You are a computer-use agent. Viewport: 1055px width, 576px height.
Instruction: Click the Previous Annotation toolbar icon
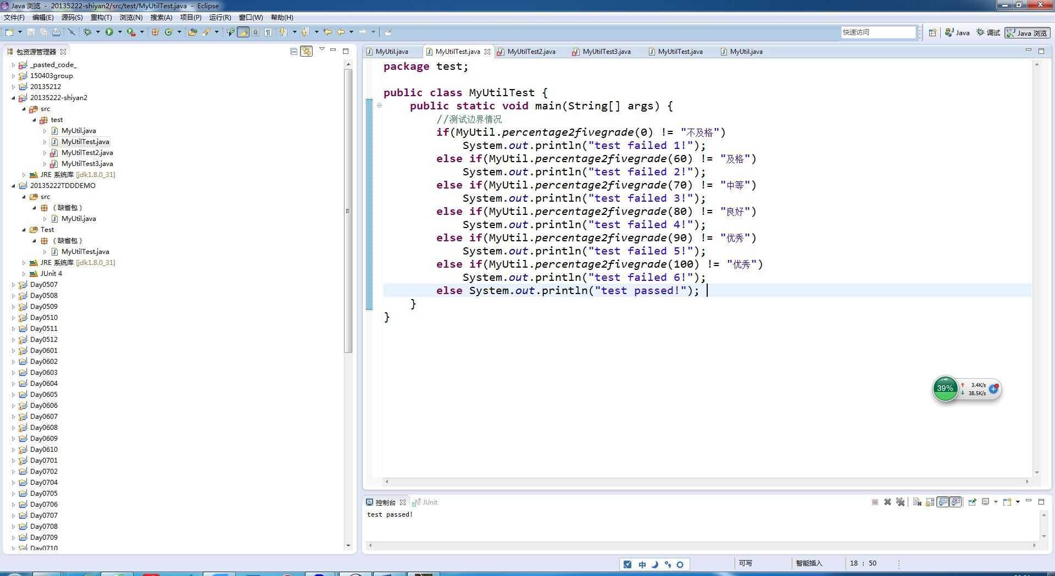(x=305, y=32)
